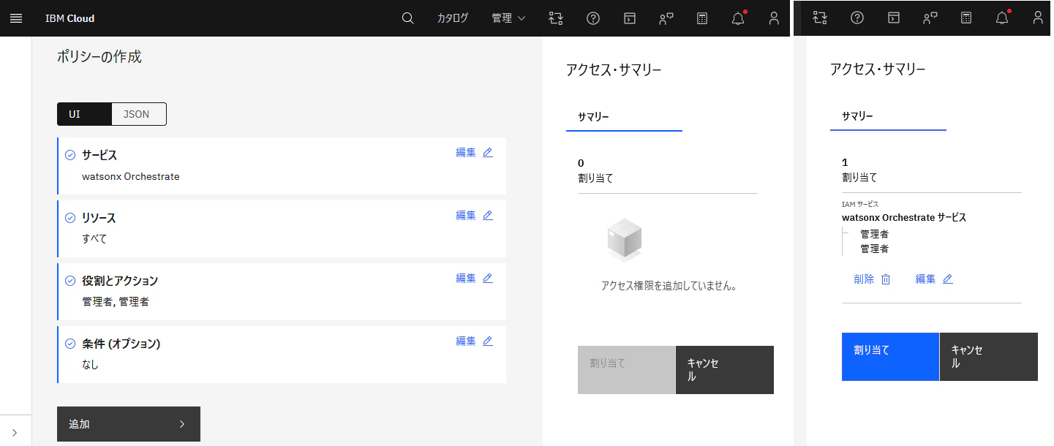Click 編集 link in access summary
1054x446 pixels.
point(925,279)
